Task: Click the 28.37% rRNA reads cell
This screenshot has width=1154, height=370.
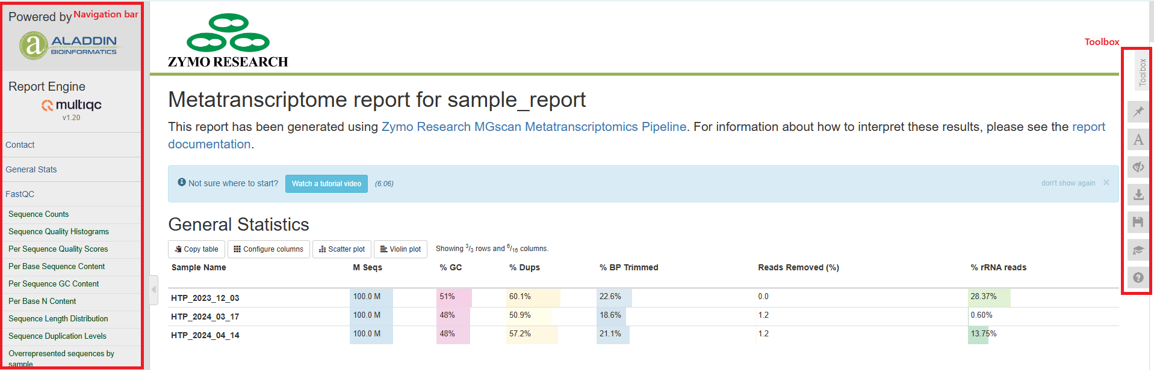Action: (x=989, y=297)
